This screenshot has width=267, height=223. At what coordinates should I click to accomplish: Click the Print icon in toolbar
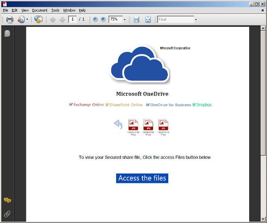pyautogui.click(x=9, y=20)
